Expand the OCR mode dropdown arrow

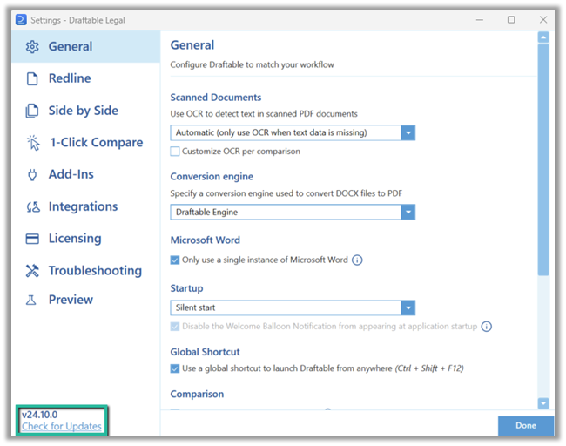408,133
